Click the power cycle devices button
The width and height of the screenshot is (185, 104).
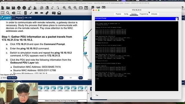pos(14,82)
